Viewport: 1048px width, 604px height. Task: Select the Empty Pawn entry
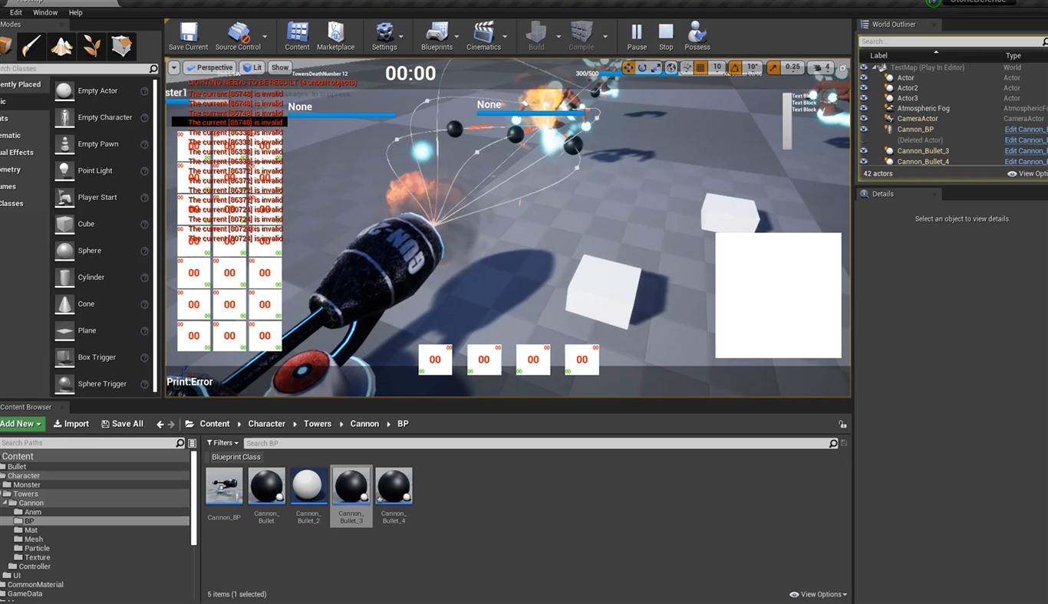[x=103, y=144]
